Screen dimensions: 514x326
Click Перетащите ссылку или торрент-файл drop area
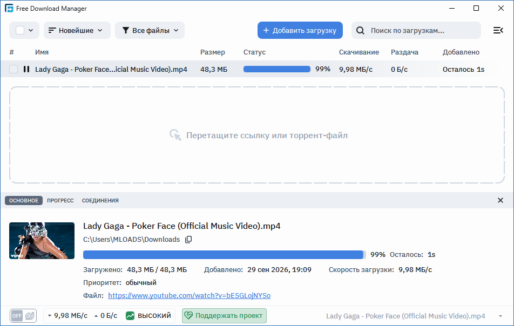(257, 135)
